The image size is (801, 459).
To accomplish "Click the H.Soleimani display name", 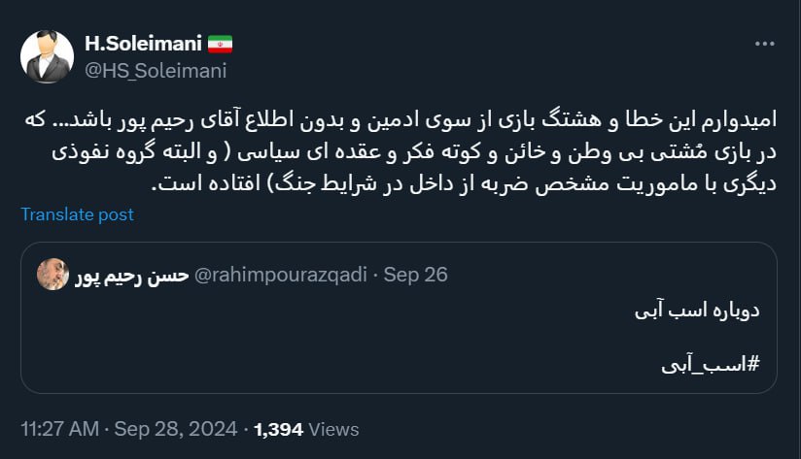I will pyautogui.click(x=143, y=44).
